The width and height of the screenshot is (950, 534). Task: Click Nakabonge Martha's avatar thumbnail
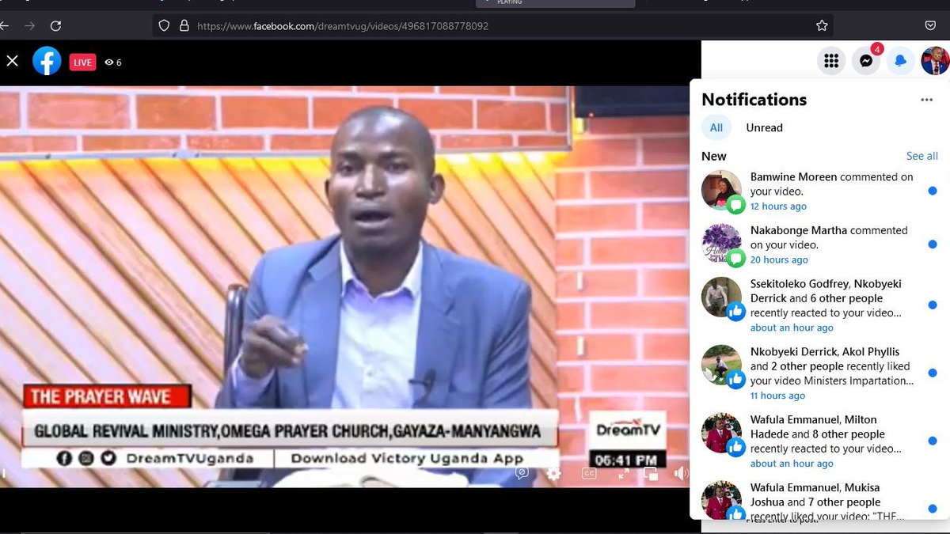coord(721,244)
